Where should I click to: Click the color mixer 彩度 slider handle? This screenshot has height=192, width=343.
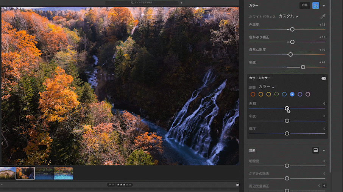[x=287, y=121]
